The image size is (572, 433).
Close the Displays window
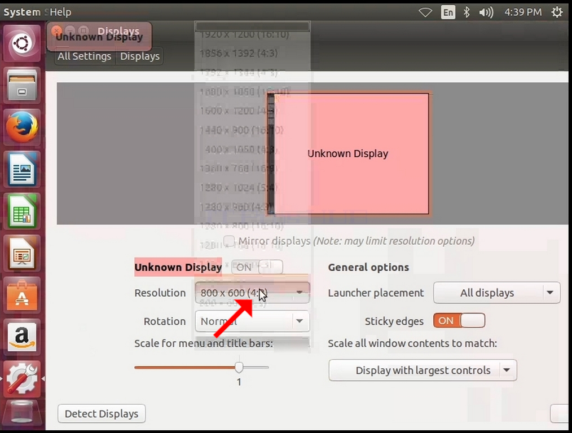tap(56, 30)
